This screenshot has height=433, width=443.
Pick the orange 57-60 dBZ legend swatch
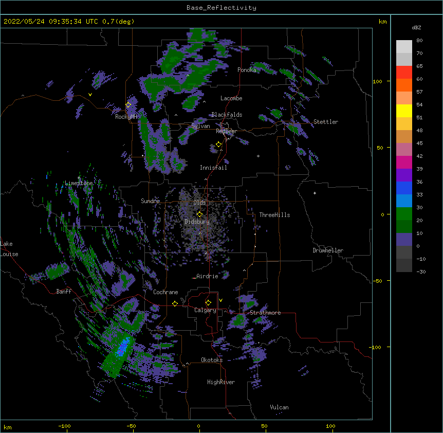tap(404, 85)
